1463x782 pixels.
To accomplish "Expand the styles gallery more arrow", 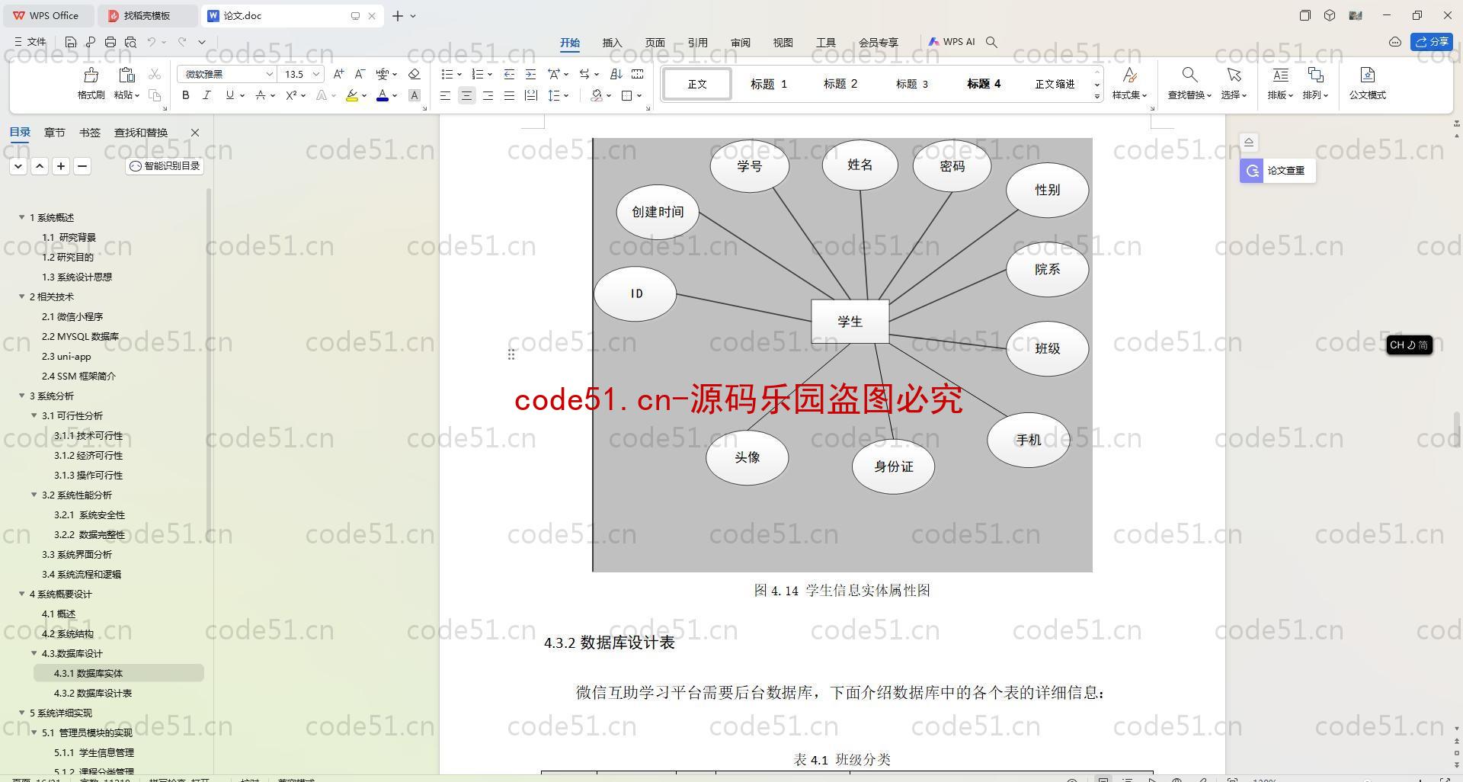I will tap(1097, 96).
